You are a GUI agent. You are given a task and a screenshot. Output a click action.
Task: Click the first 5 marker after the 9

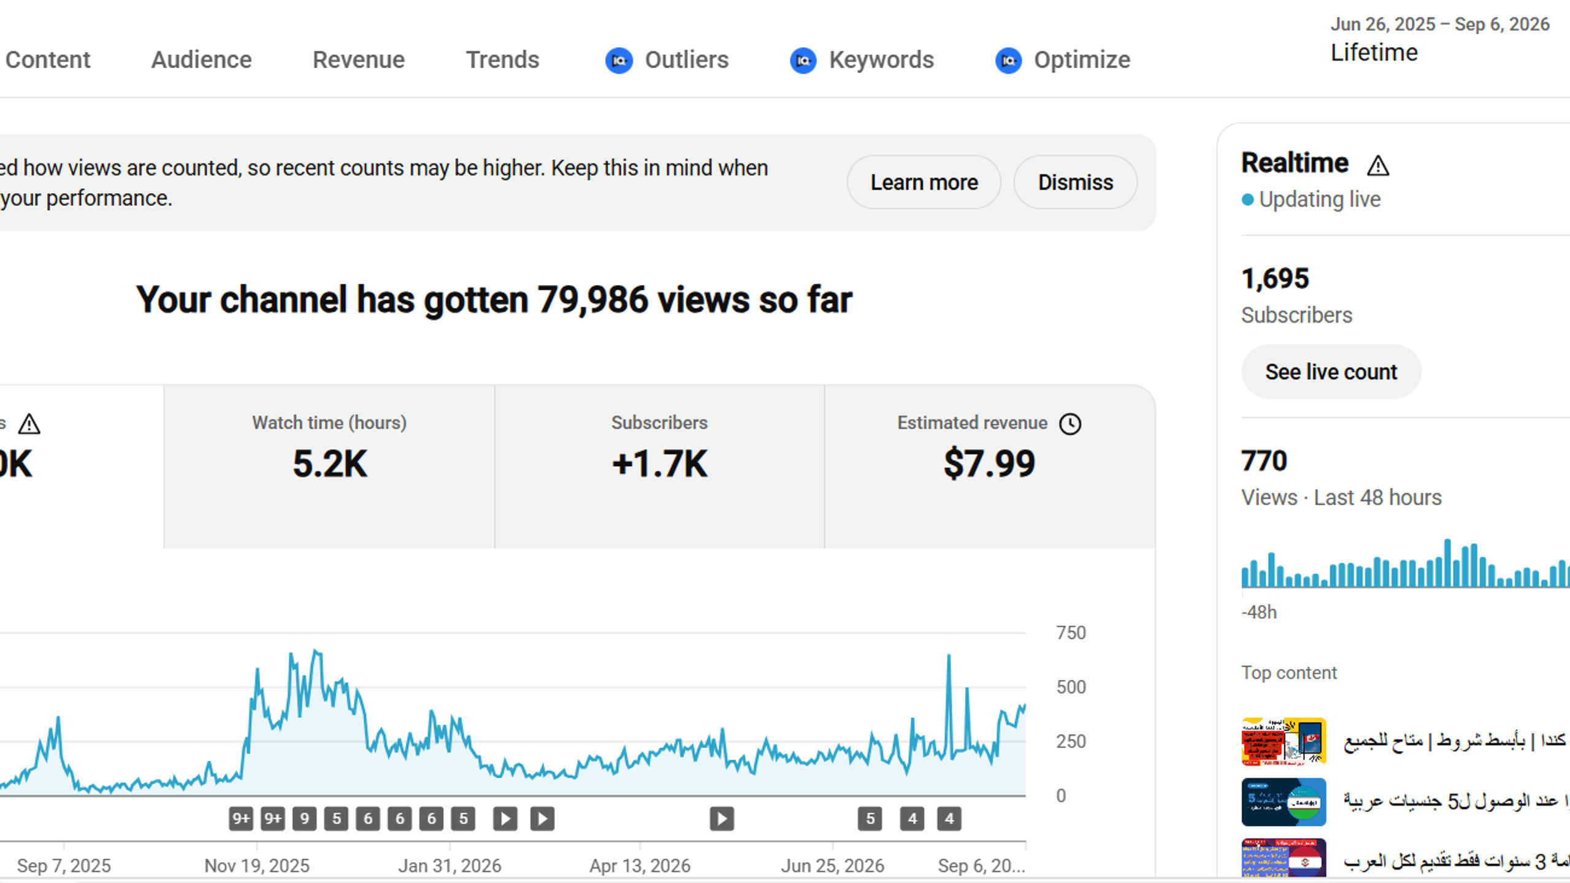coord(336,819)
